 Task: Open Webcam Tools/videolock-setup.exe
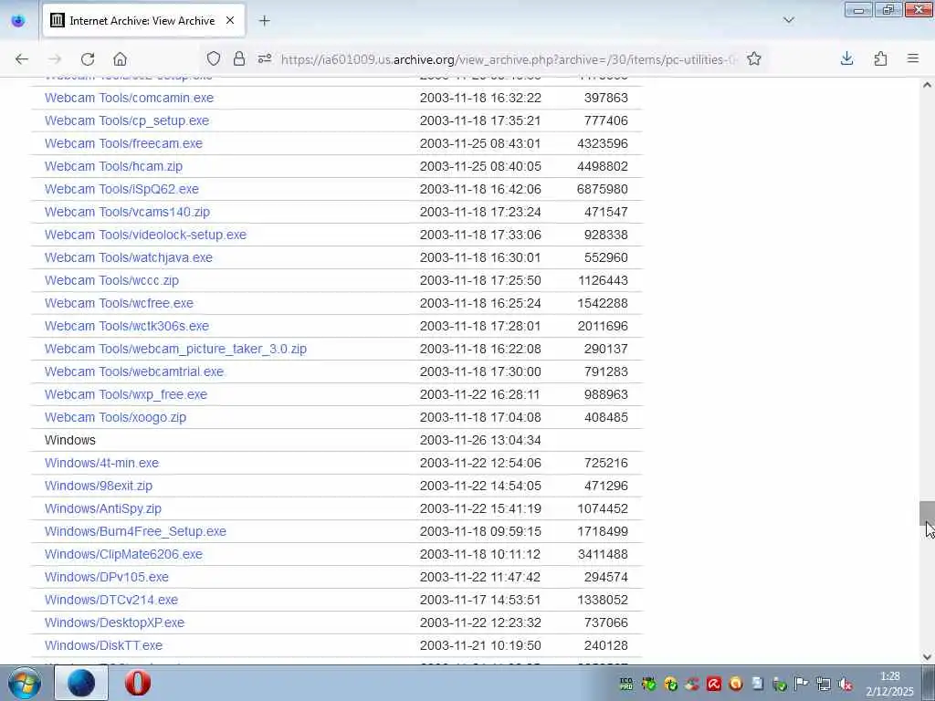[145, 235]
